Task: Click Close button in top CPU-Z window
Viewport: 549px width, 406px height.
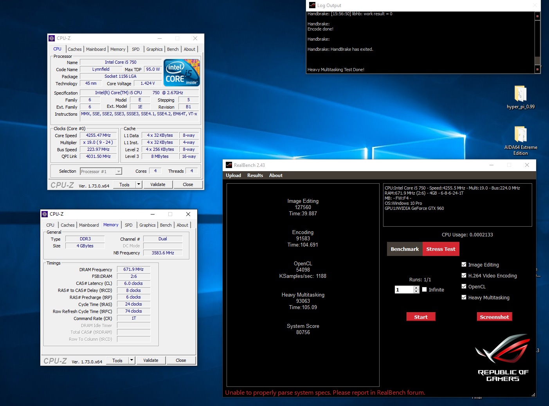Action: pos(188,184)
